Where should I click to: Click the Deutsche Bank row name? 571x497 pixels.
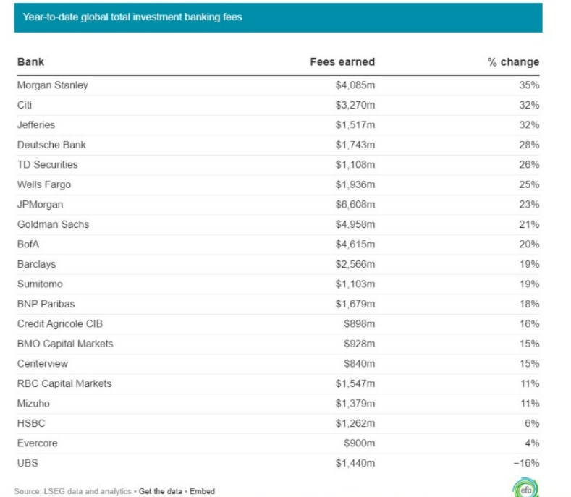point(51,145)
